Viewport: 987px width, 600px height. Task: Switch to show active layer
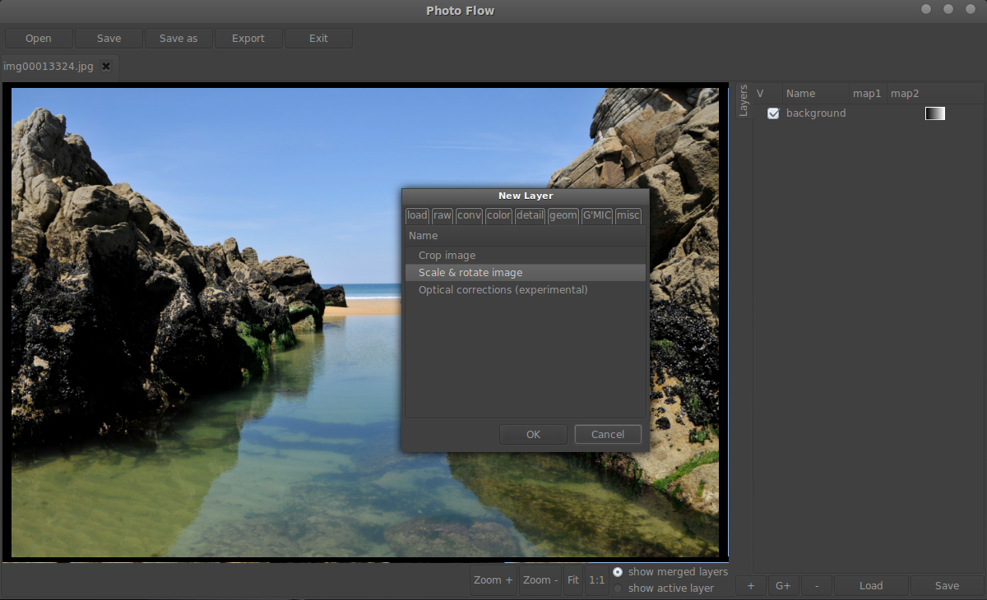(x=618, y=588)
